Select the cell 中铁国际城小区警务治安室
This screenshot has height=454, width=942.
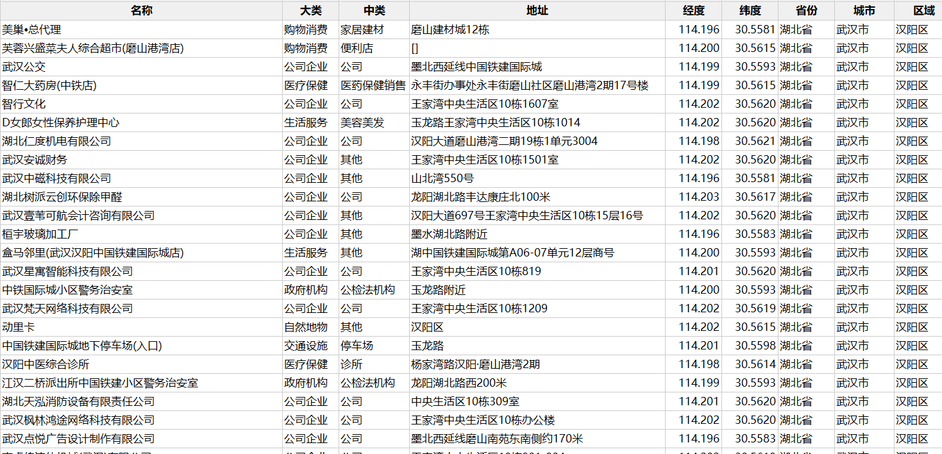click(141, 290)
